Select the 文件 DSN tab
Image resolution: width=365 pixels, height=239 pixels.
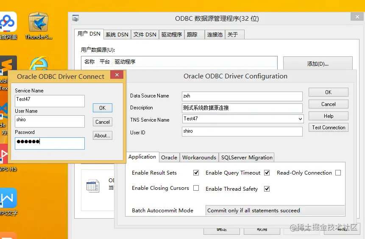click(x=145, y=35)
